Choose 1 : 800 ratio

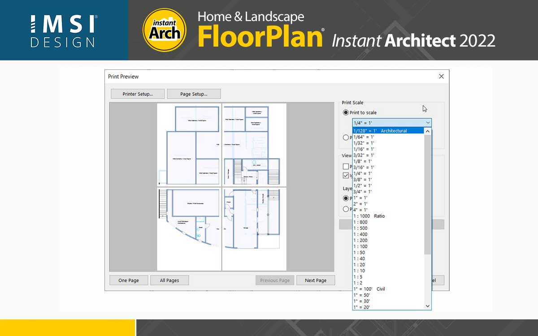point(388,222)
